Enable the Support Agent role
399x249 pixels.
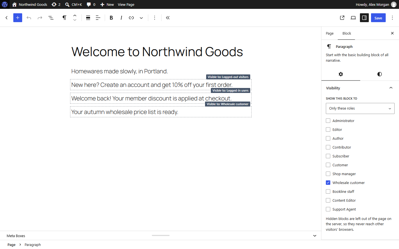[x=328, y=209]
